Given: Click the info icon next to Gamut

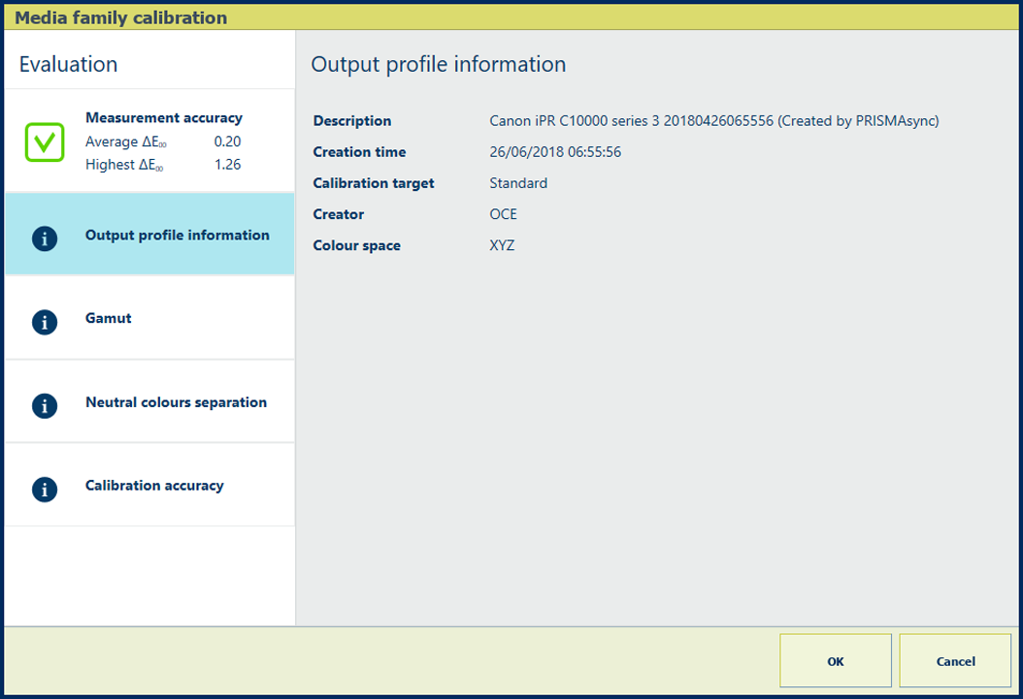Looking at the screenshot, I should [45, 322].
